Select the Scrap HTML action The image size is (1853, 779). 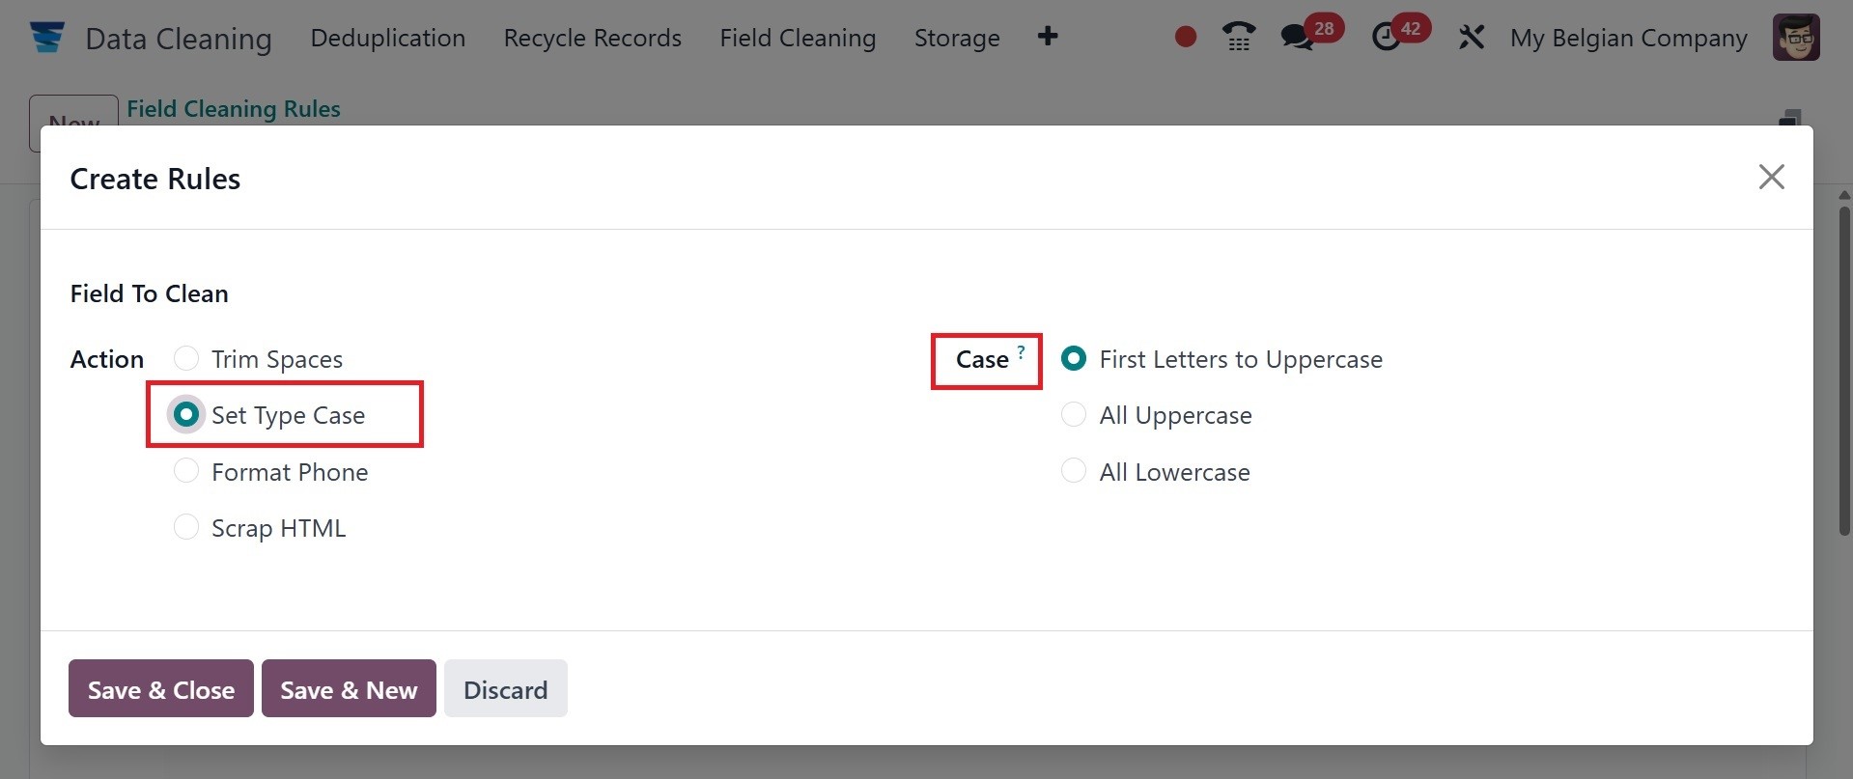[186, 527]
